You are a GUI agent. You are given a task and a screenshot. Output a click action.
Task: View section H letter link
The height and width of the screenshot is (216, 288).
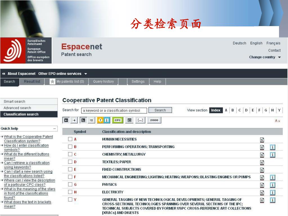tap(272, 110)
